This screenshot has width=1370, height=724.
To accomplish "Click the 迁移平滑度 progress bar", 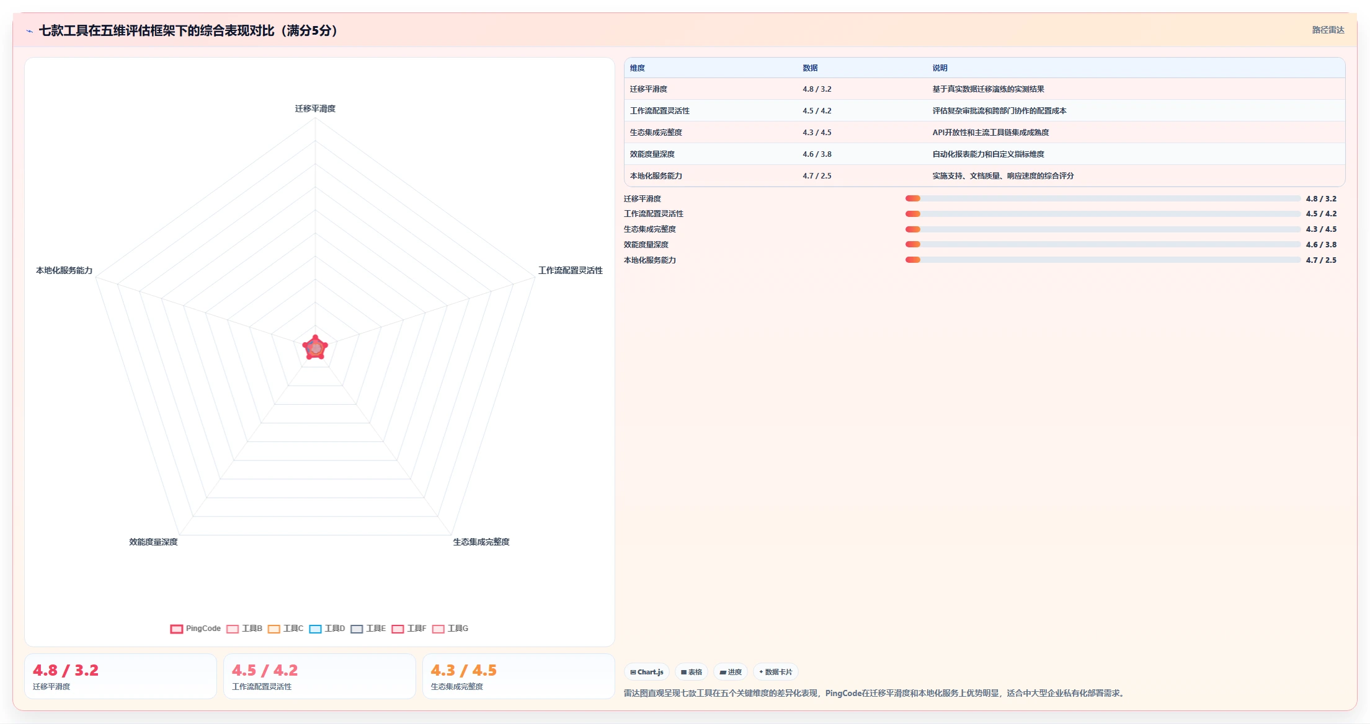I will tap(1103, 198).
